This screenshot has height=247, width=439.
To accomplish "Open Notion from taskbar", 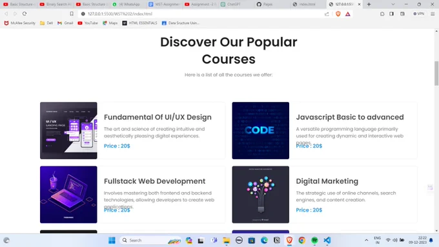I will pyautogui.click(x=277, y=241).
